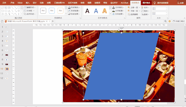
Task: Switch to the 图片格式 picture format tab
Action: (146, 3)
